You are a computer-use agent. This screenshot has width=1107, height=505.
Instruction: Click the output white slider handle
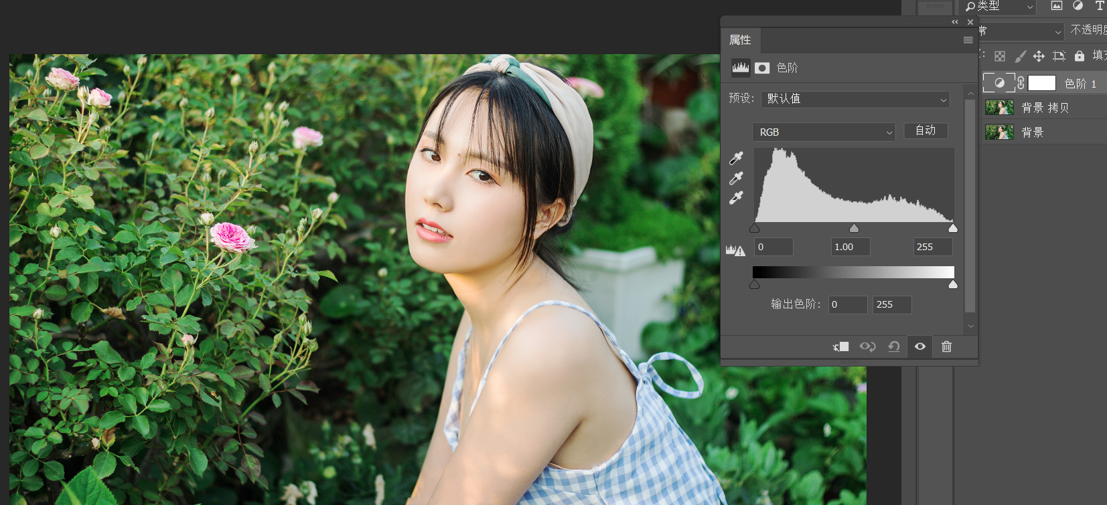[953, 284]
